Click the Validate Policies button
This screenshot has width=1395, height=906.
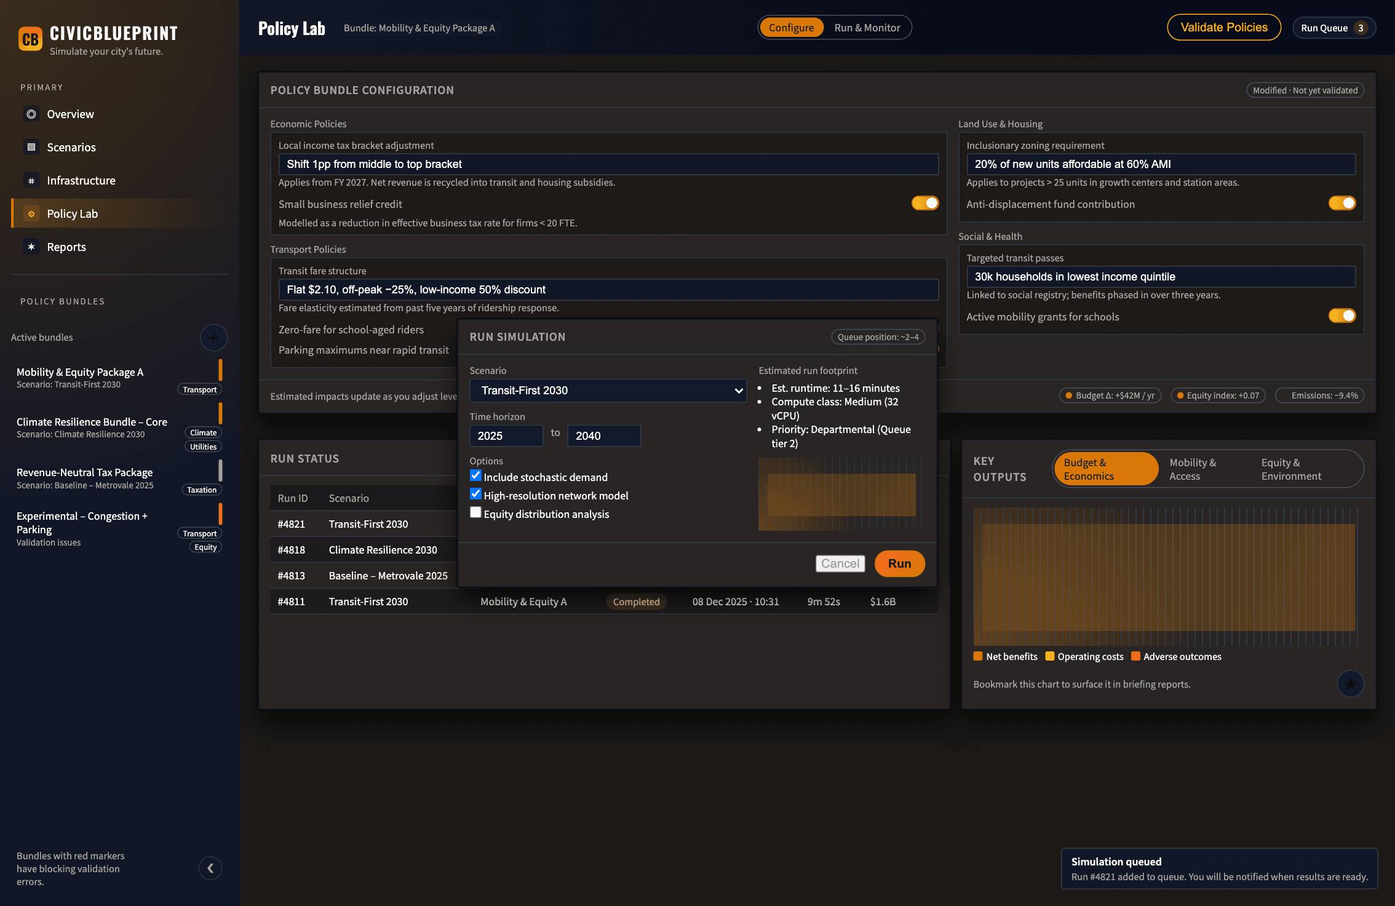coord(1223,28)
